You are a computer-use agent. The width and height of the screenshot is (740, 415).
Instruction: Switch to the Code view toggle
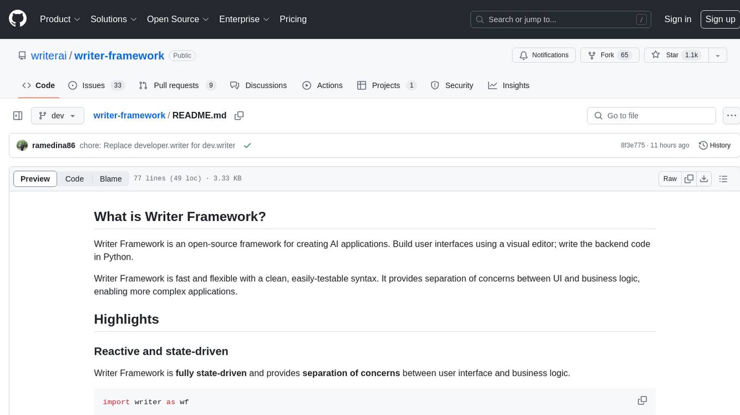(x=75, y=179)
